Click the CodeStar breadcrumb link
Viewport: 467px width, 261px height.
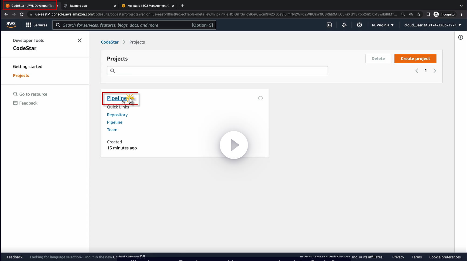point(110,42)
